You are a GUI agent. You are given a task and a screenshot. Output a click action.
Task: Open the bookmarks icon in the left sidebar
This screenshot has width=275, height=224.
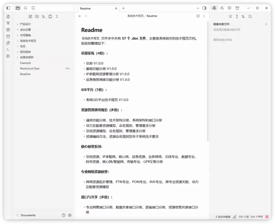click(x=33, y=8)
